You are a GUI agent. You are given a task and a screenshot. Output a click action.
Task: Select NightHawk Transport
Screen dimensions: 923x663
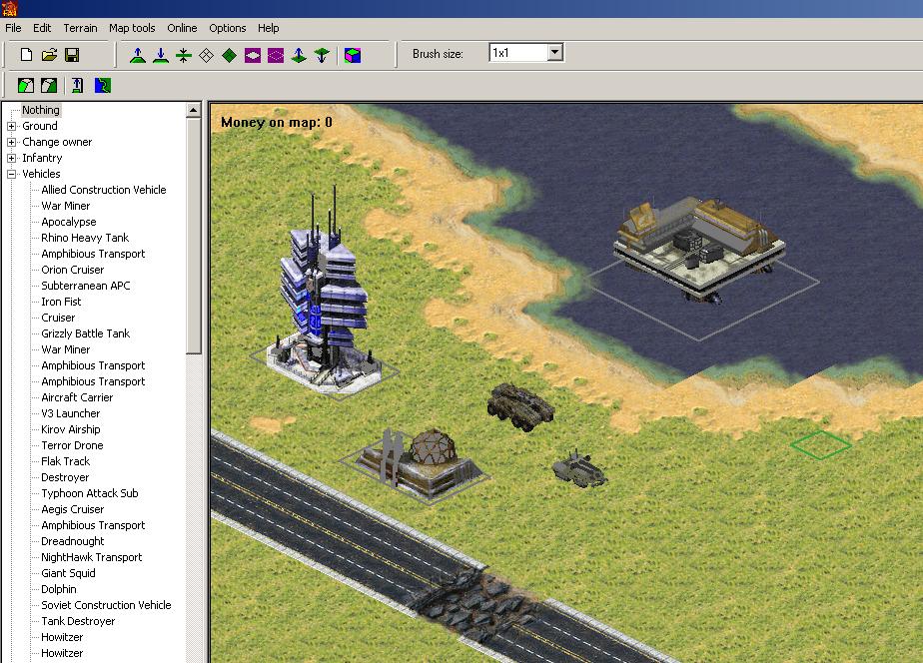click(91, 557)
